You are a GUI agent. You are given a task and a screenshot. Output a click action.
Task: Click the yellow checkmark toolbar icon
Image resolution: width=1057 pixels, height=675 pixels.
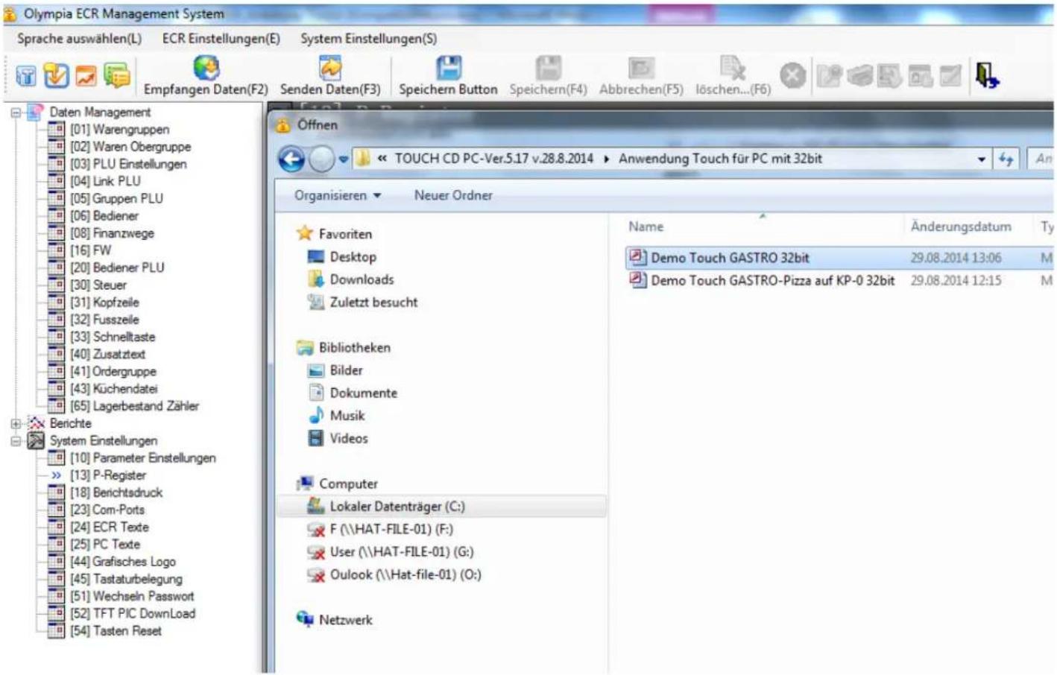[56, 75]
